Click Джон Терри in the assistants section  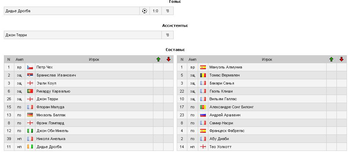(16, 35)
